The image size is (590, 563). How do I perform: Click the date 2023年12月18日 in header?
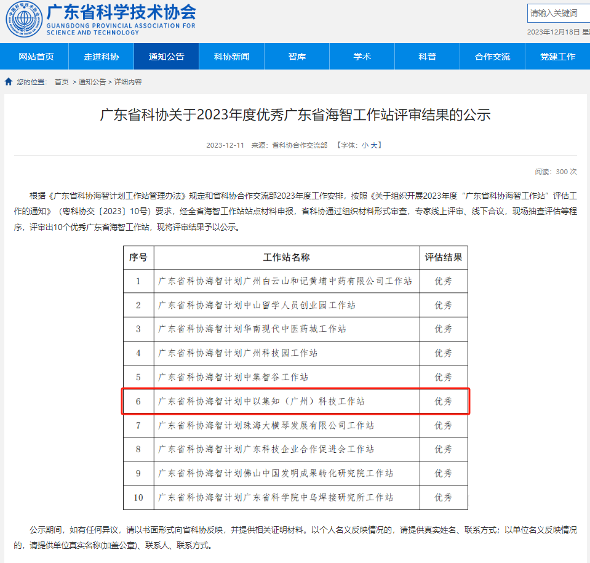553,32
